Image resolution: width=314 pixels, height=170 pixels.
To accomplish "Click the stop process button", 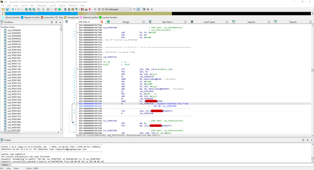I will [x=103, y=9].
